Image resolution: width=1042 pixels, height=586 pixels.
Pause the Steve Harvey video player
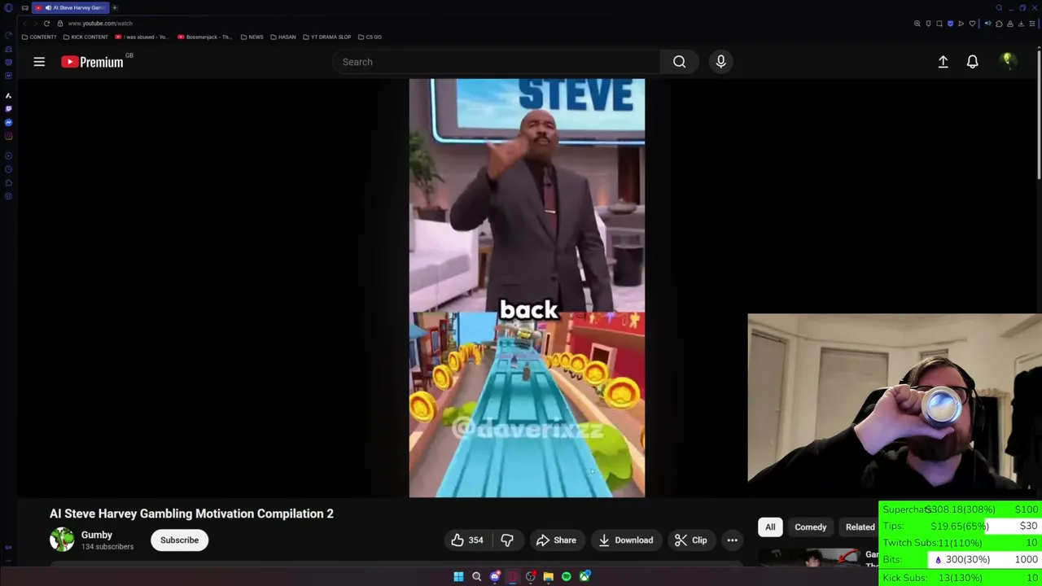527,288
